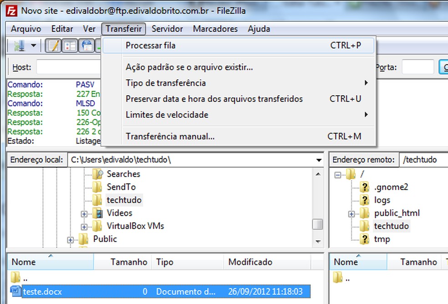Sort local files by Modificado column
The height and width of the screenshot is (304, 448).
coord(267,262)
